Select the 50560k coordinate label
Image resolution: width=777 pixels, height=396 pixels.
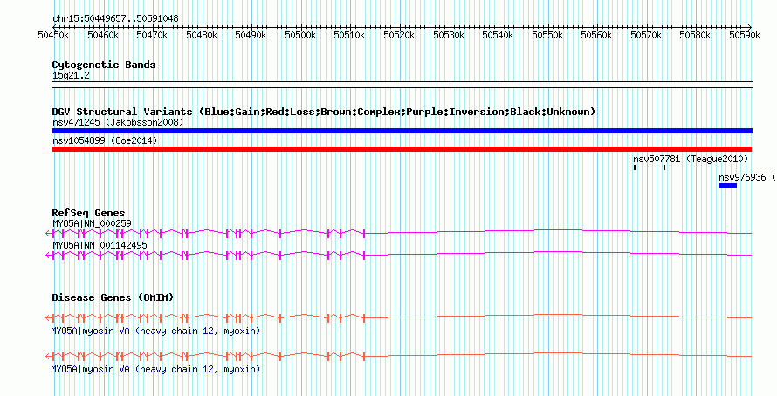coord(596,35)
